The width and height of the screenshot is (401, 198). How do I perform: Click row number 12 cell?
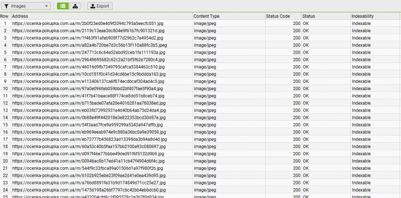[5, 103]
